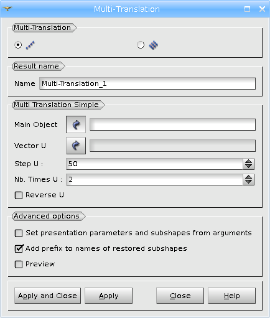Click the result Name text field
This screenshot has height=318, width=270.
(x=147, y=83)
